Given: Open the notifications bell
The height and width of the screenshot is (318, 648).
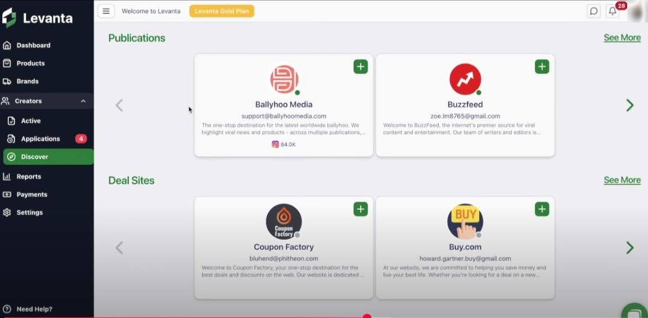Looking at the screenshot, I should [x=613, y=11].
